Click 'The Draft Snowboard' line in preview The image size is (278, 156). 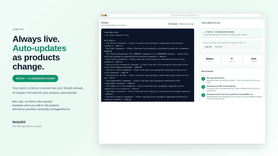pyautogui.click(x=147, y=50)
